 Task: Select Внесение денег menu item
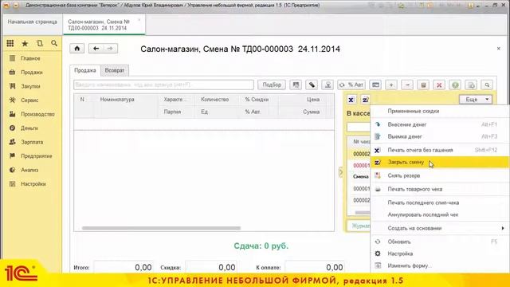(x=440, y=124)
